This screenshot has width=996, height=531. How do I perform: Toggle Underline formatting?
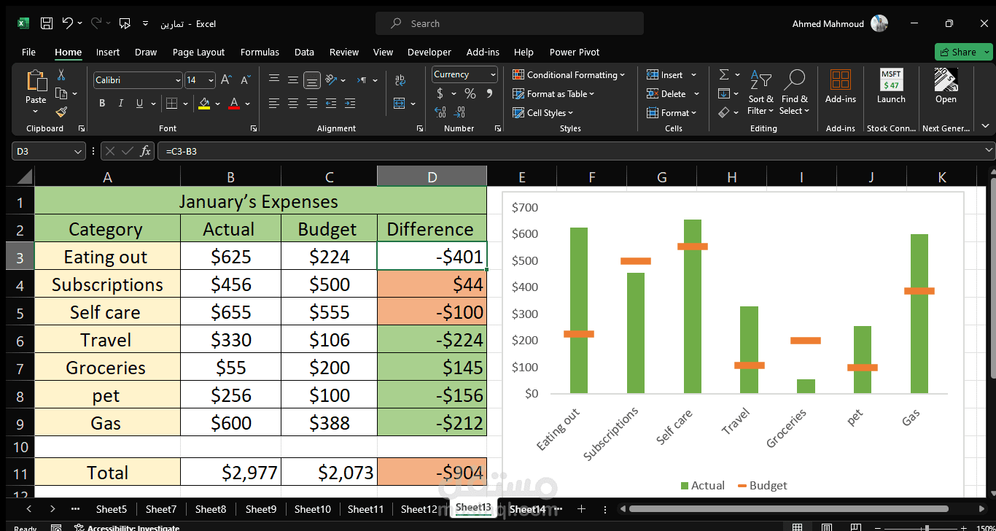pos(139,104)
